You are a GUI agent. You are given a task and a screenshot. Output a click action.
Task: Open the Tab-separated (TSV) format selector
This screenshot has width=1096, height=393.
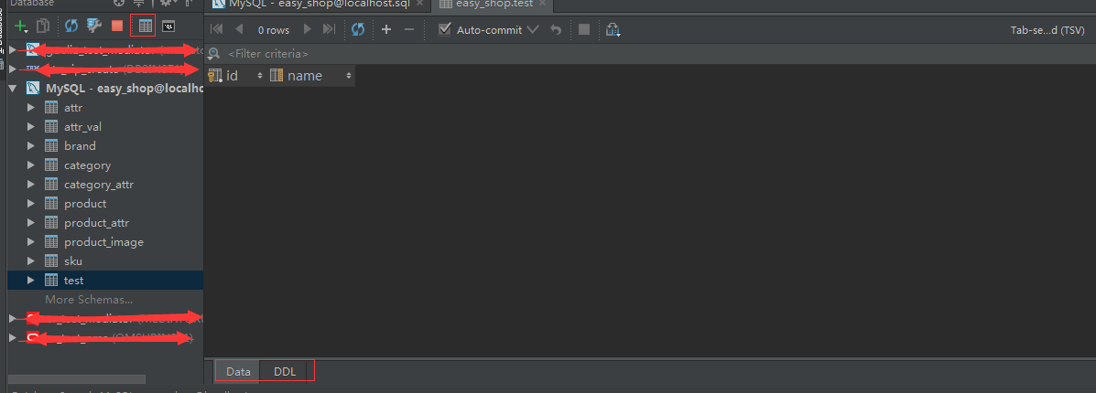click(x=1047, y=30)
